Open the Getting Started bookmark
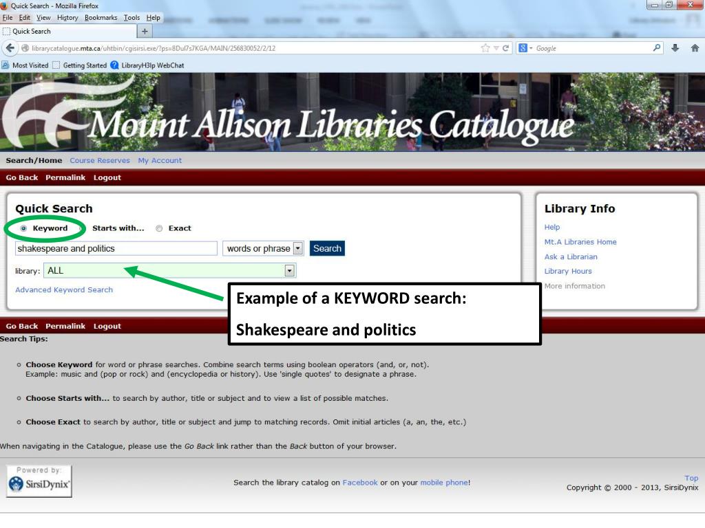Viewport: 705px width, 528px height. (80, 65)
